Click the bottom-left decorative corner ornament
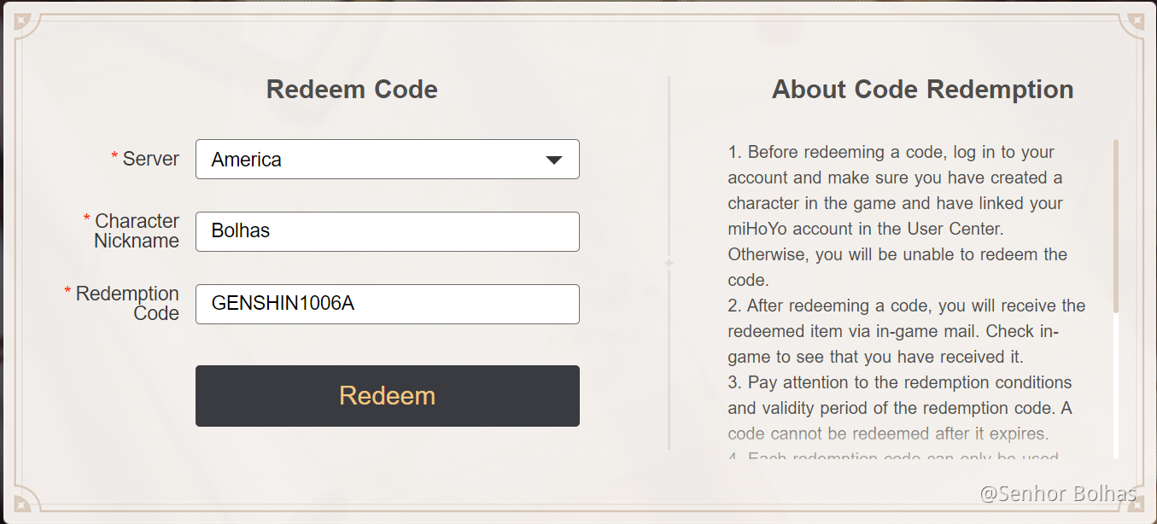This screenshot has width=1157, height=524. [19, 505]
